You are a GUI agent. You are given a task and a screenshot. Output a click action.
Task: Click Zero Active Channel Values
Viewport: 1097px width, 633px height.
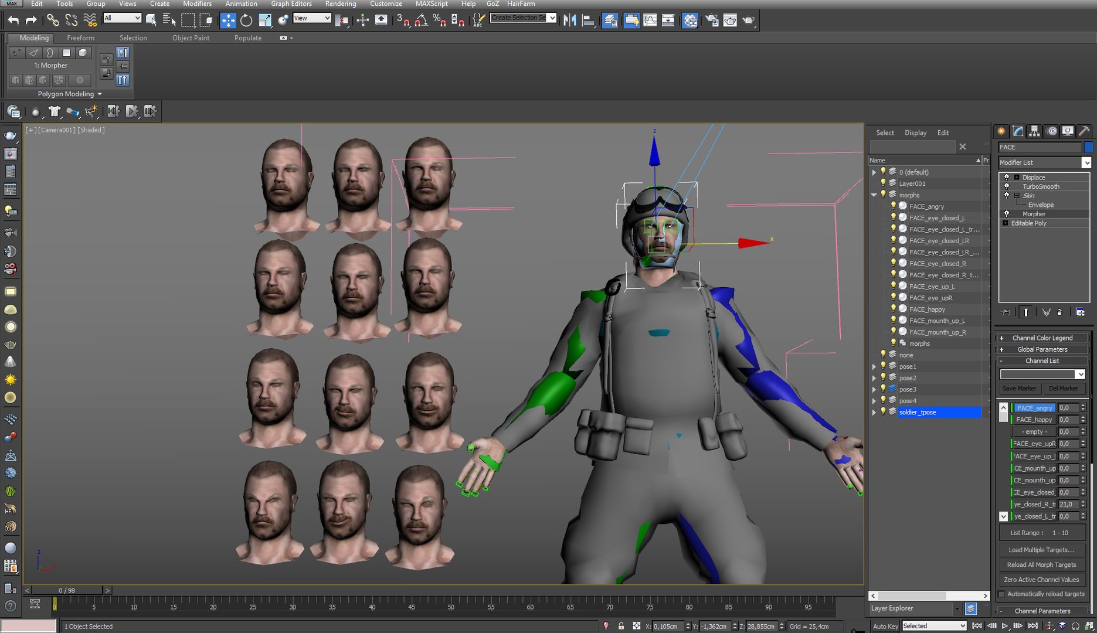coord(1041,580)
